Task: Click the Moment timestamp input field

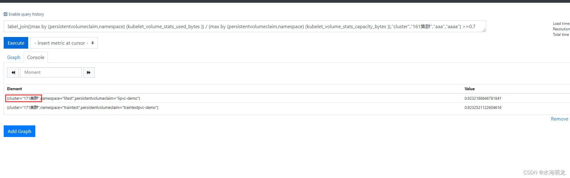Action: point(51,72)
